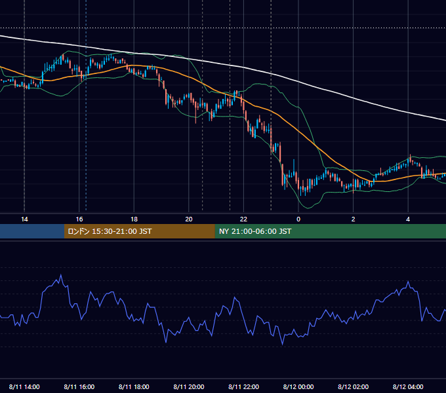446x393 pixels.
Task: Click the orange moving average line near hour 0
Action: click(298, 131)
